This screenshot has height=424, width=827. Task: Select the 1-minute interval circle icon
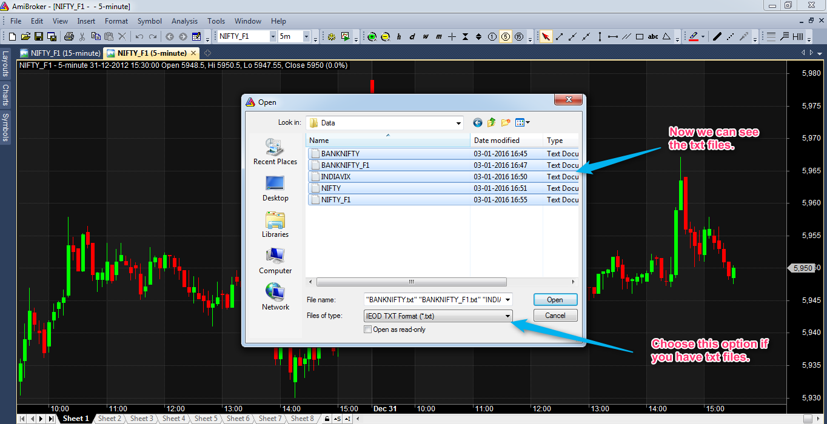[492, 36]
